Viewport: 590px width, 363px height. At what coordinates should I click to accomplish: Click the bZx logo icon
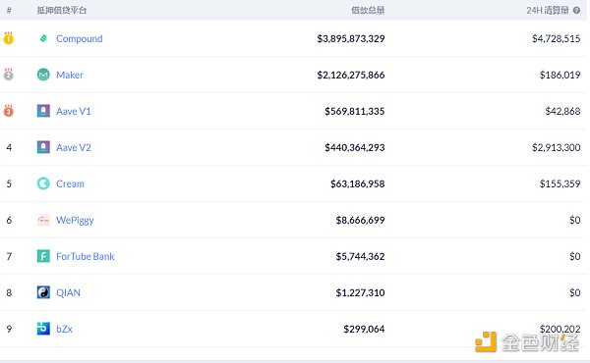[x=43, y=329]
